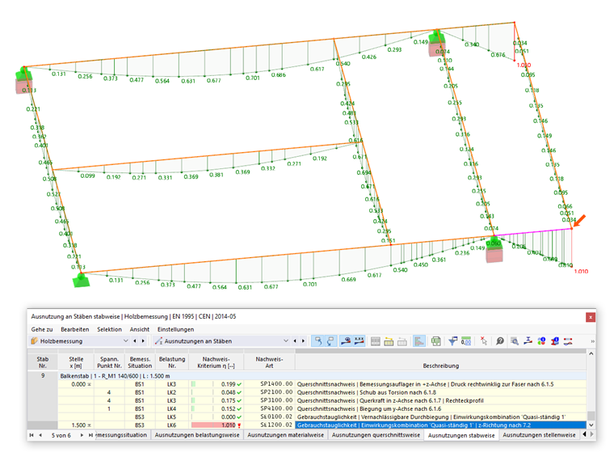Click the last red-blue lines toolbar icon
The image size is (614, 461).
(568, 341)
